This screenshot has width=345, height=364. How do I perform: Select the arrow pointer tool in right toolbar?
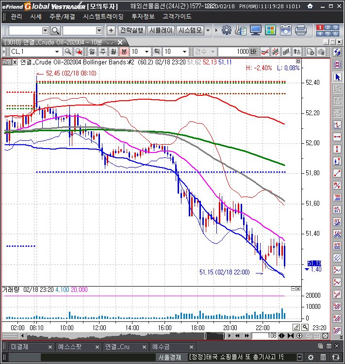338,77
